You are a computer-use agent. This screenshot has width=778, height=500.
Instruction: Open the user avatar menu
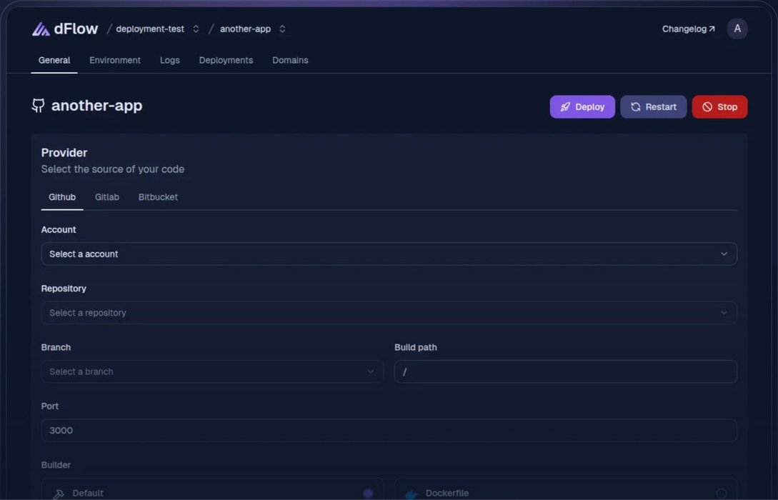tap(737, 29)
